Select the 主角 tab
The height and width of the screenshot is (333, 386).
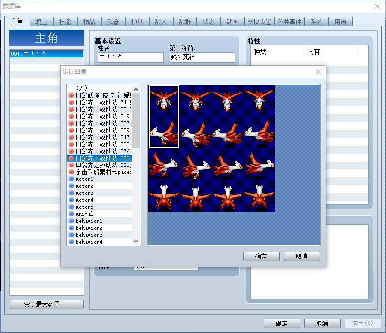[x=17, y=21]
